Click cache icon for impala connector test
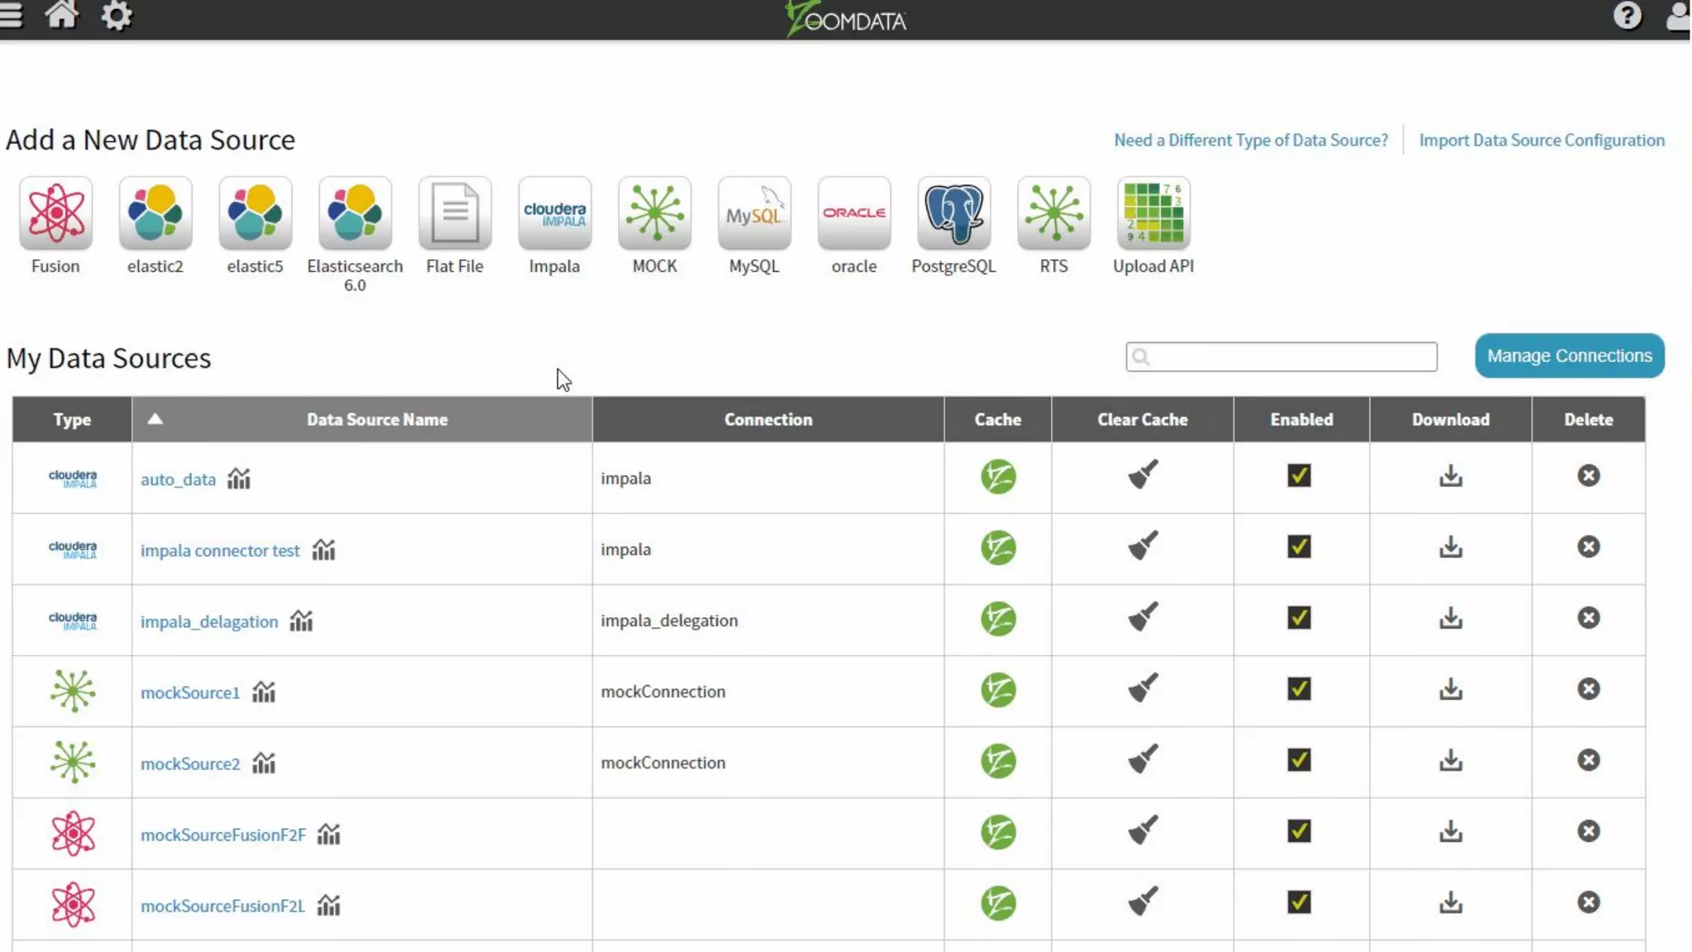Image resolution: width=1692 pixels, height=952 pixels. click(998, 548)
